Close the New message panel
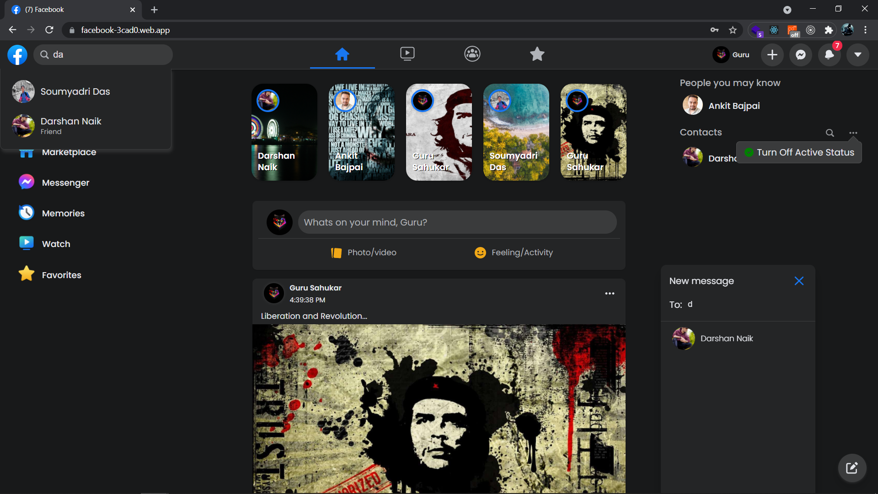 click(799, 281)
